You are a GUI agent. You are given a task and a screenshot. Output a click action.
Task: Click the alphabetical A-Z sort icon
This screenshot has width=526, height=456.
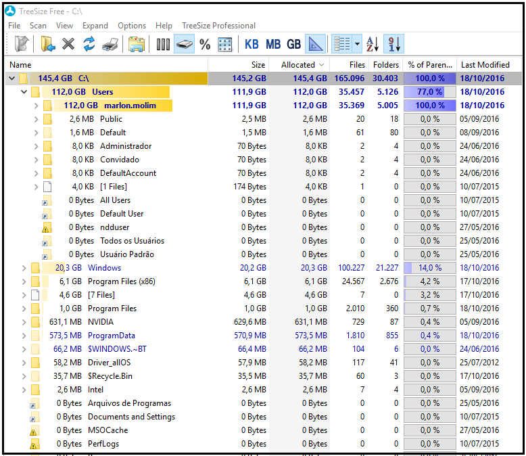tap(373, 44)
